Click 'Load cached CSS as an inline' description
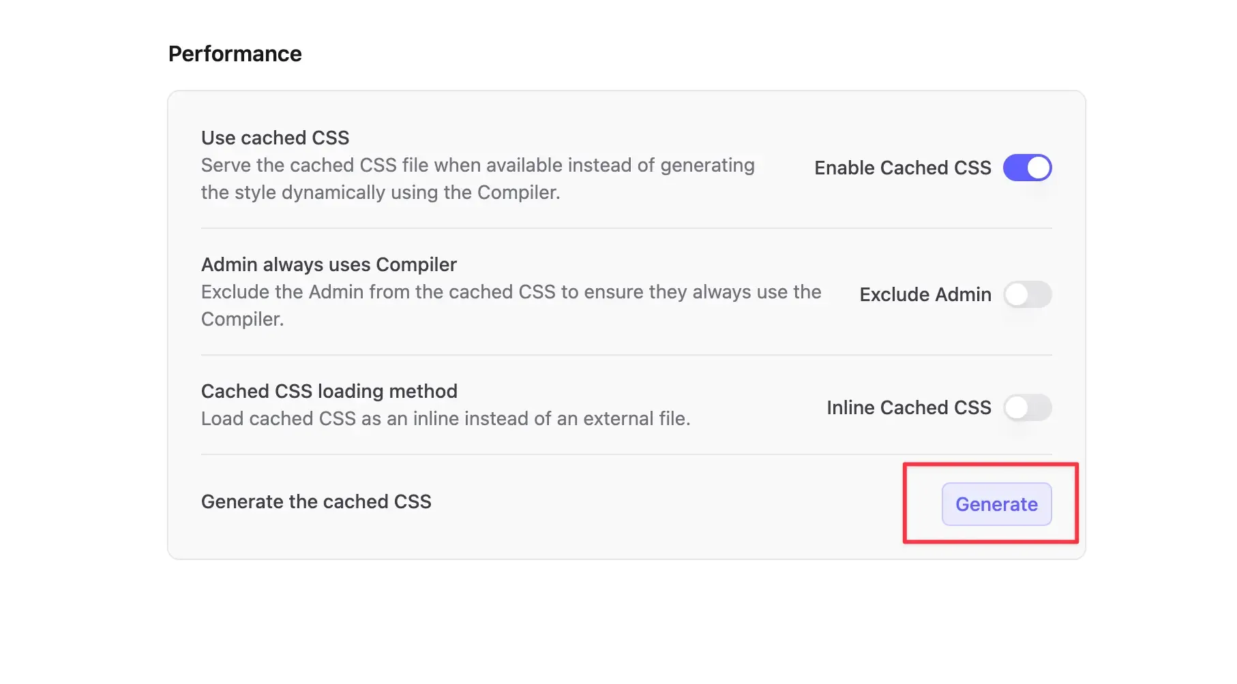 (445, 418)
